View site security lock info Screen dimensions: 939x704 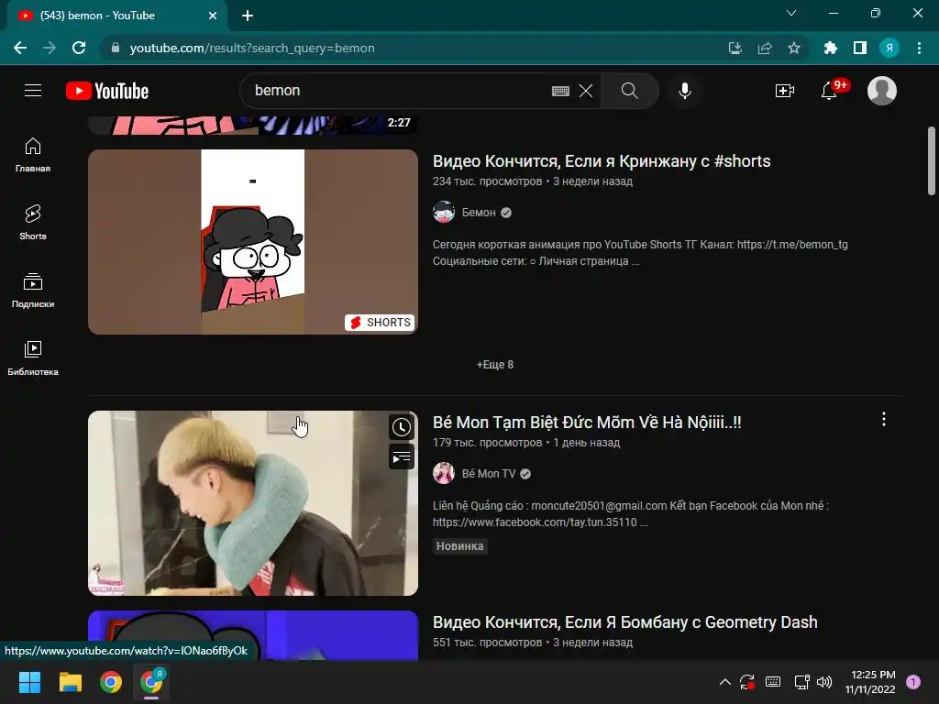116,48
